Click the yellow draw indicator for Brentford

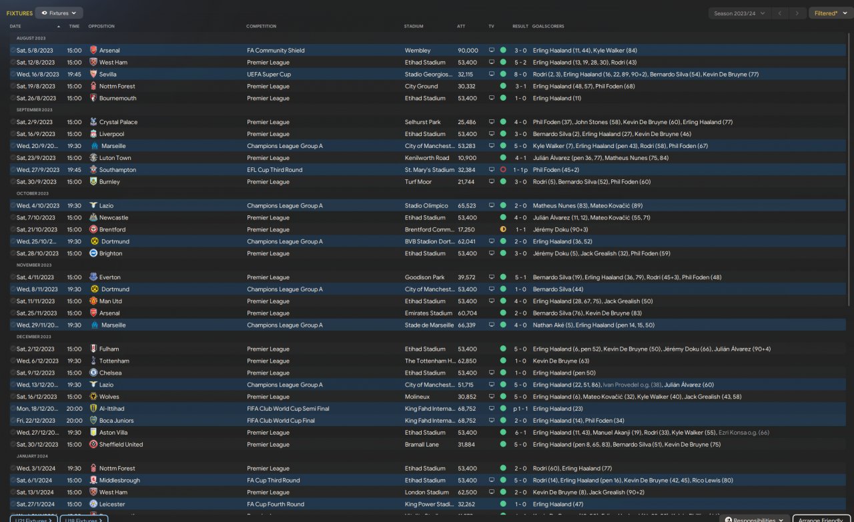pyautogui.click(x=503, y=230)
